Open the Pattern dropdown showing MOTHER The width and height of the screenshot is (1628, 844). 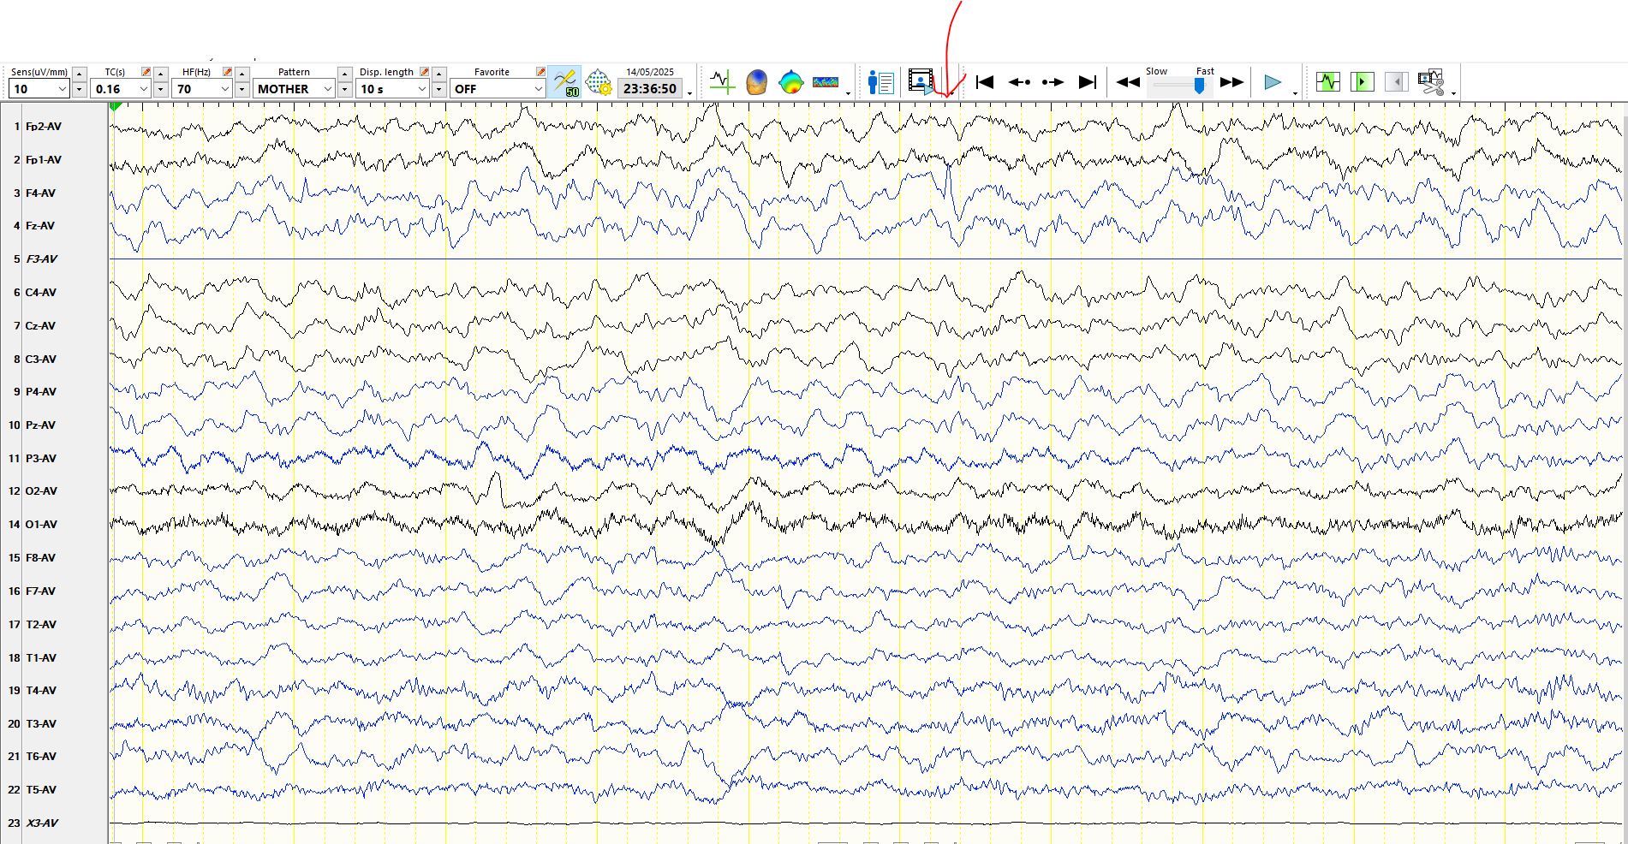pos(327,89)
